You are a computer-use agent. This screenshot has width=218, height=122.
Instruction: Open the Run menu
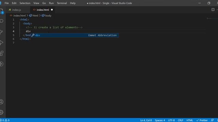pos(51,3)
